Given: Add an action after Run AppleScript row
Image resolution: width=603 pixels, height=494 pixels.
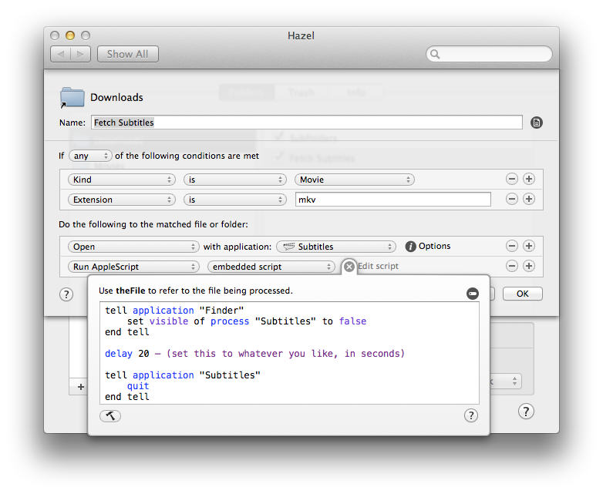Looking at the screenshot, I should pyautogui.click(x=529, y=266).
